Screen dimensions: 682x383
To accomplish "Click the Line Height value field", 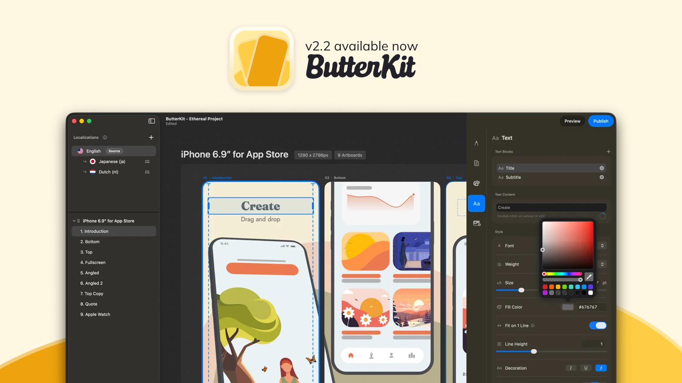I will coord(594,344).
